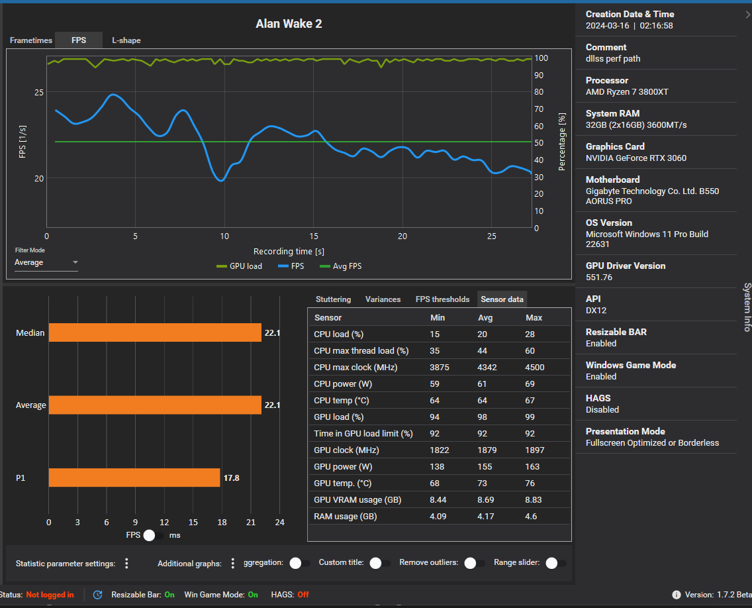Switch to the Frametimes tab

point(30,40)
